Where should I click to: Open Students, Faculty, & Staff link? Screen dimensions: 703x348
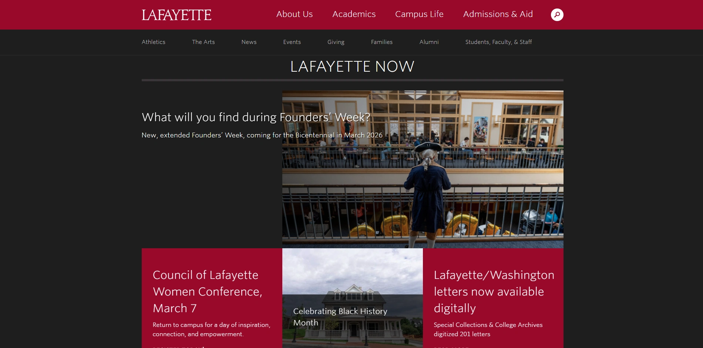[498, 42]
